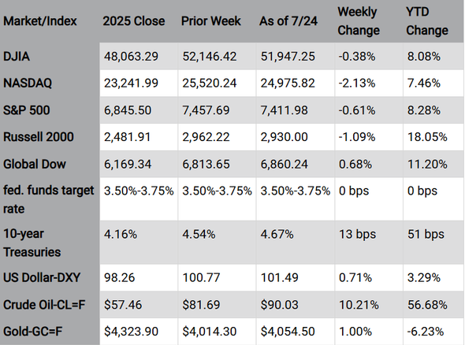Click the Market/Index column header
The width and height of the screenshot is (465, 345).
tap(40, 21)
